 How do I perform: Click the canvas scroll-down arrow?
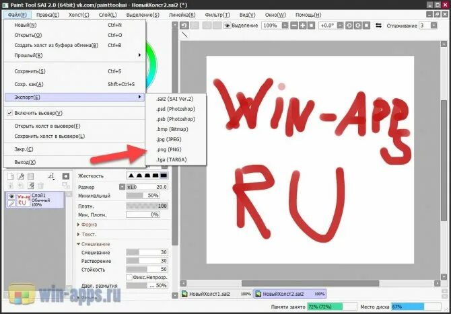click(x=444, y=277)
